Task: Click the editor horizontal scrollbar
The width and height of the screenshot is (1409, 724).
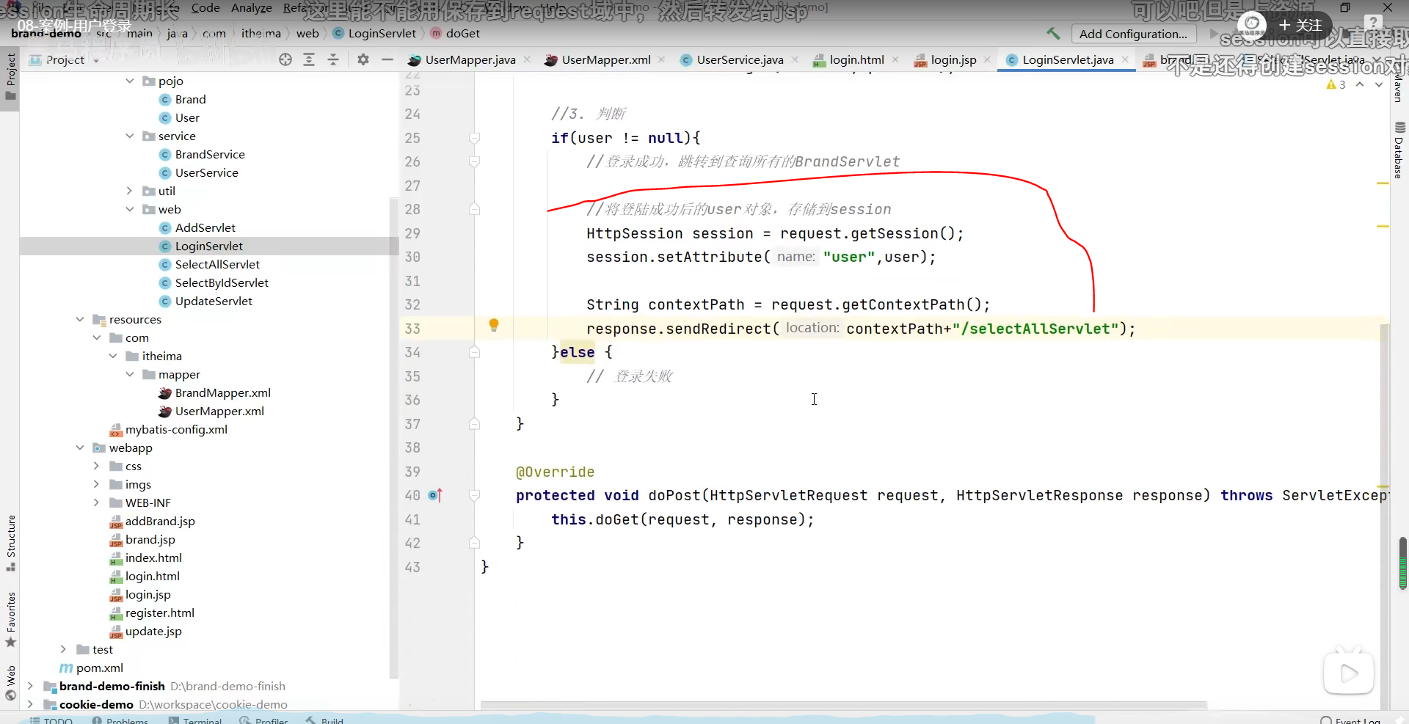Action: (x=843, y=705)
